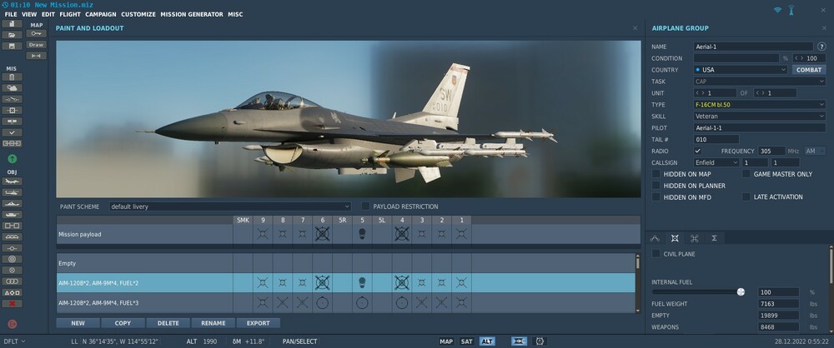Click the station 6 missile icon in Mission payload
Image resolution: width=834 pixels, height=348 pixels.
coord(322,234)
